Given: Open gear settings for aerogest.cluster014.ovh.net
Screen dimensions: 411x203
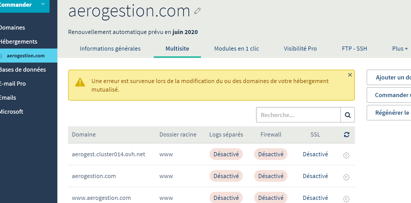Looking at the screenshot, I should pyautogui.click(x=346, y=155).
